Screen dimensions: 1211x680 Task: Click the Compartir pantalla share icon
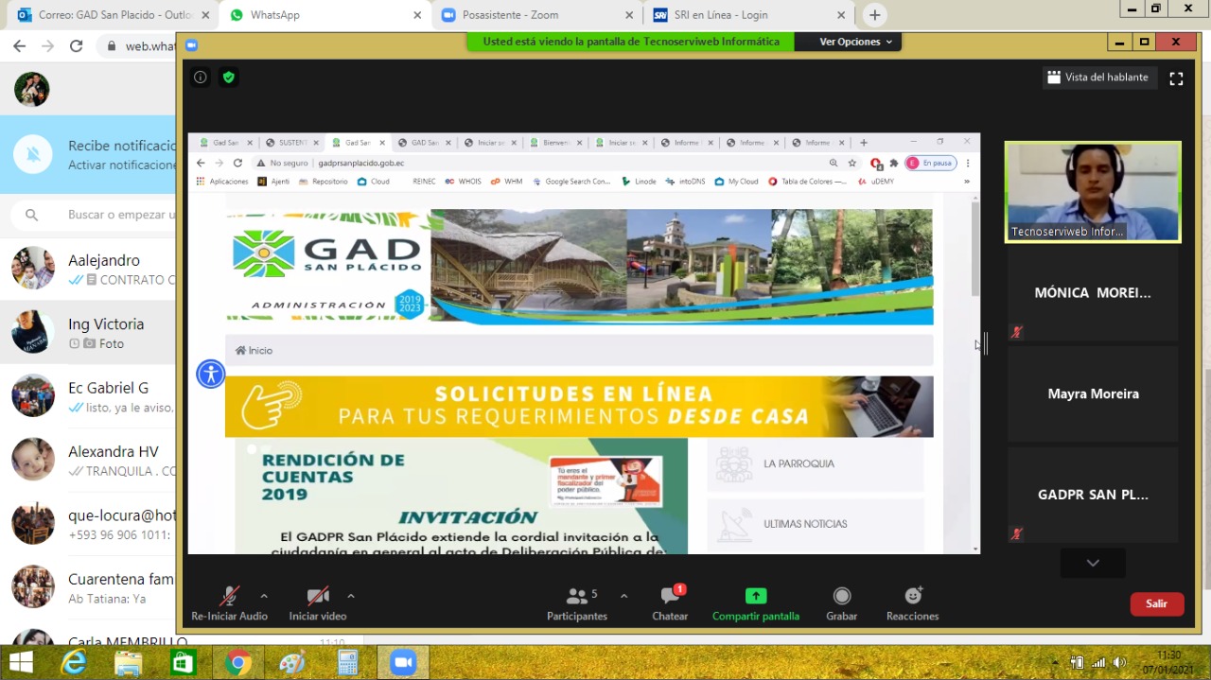755,597
